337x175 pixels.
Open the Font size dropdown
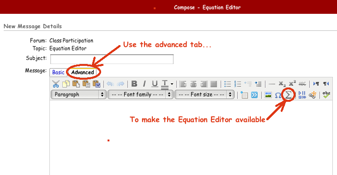(205, 94)
